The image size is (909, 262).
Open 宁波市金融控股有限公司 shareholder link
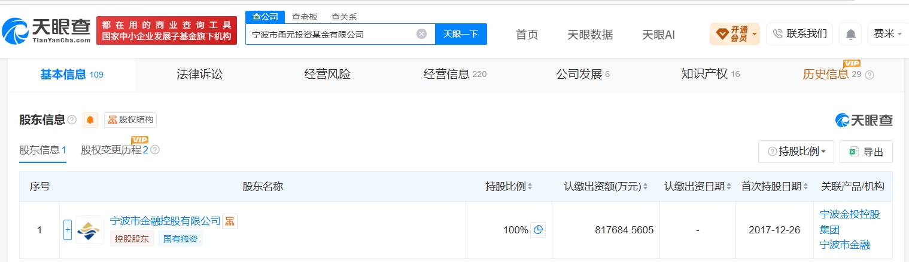165,221
